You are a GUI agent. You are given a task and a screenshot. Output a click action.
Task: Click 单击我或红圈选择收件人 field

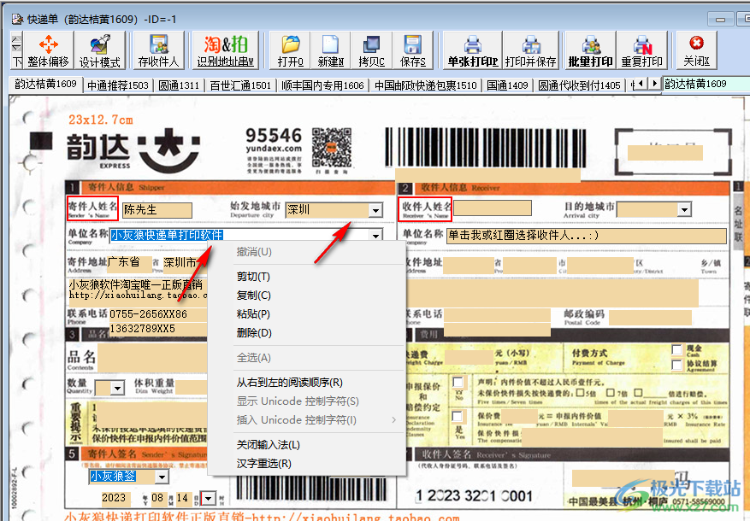click(587, 236)
